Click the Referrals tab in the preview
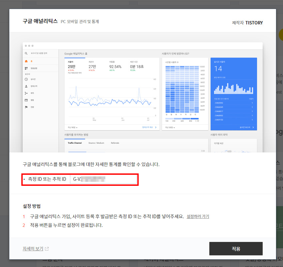The height and width of the screenshot is (267, 283). pos(115,143)
